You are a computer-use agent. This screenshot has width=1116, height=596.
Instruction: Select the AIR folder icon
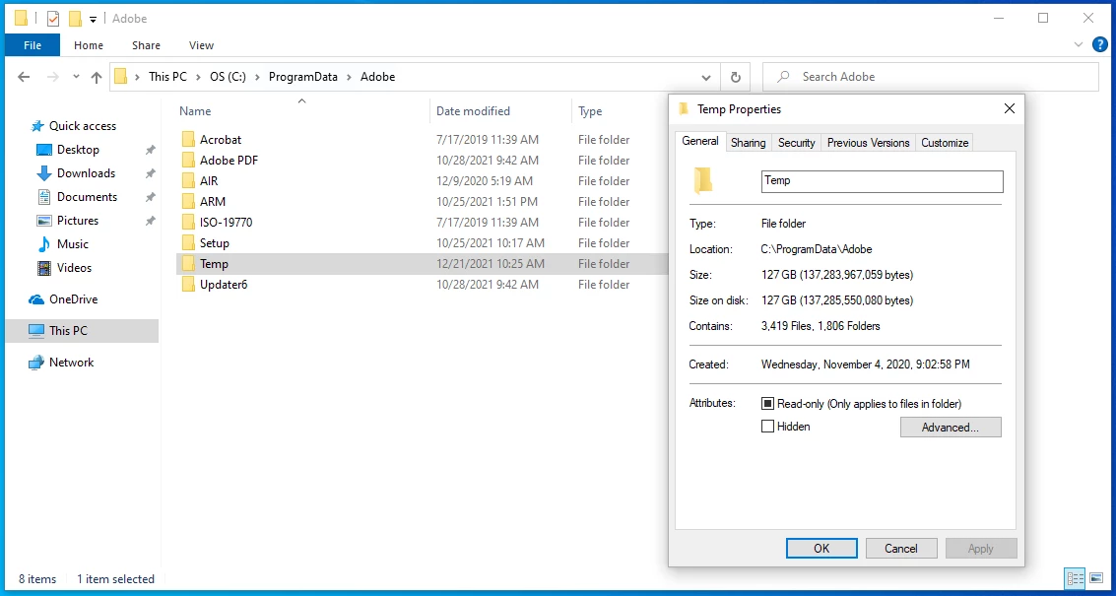tap(188, 181)
